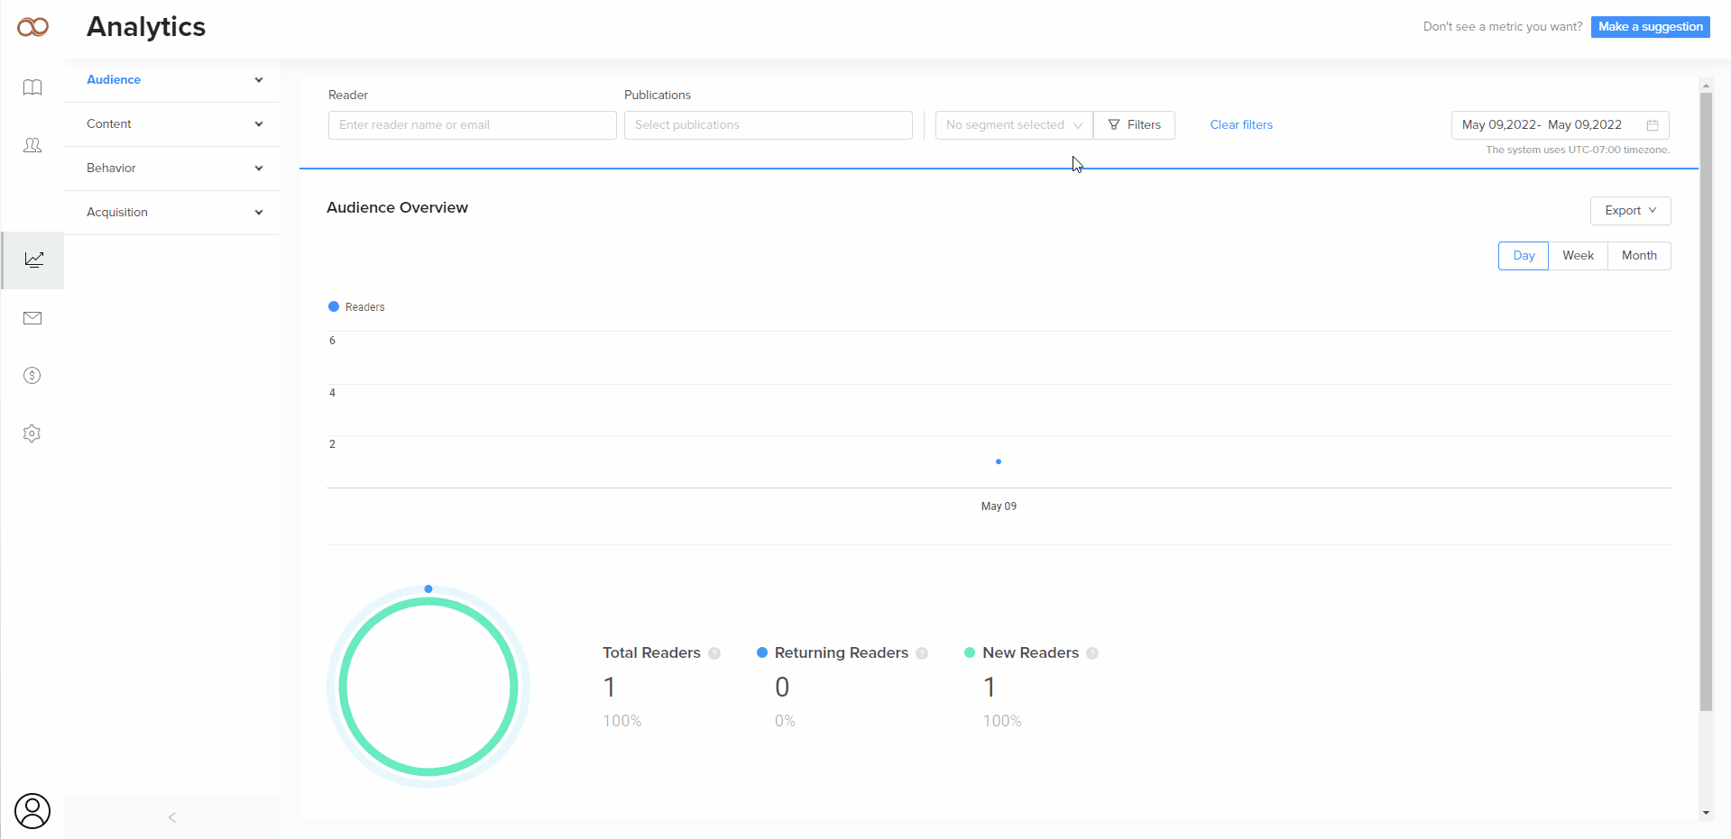The image size is (1731, 839).
Task: Expand the Behavior menu section
Action: pos(171,169)
